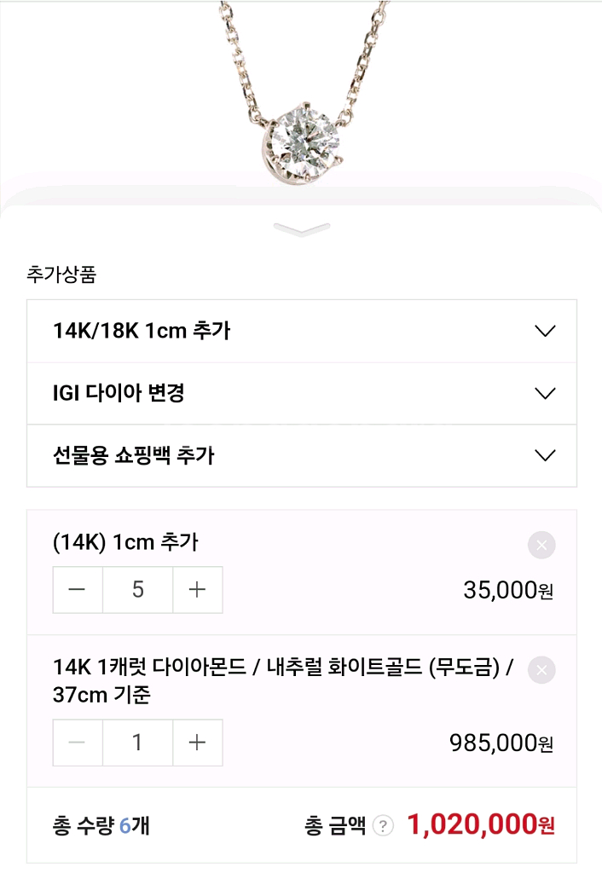Increase the 1cm 추가 quantity with plus
The image size is (602, 873).
(x=197, y=590)
